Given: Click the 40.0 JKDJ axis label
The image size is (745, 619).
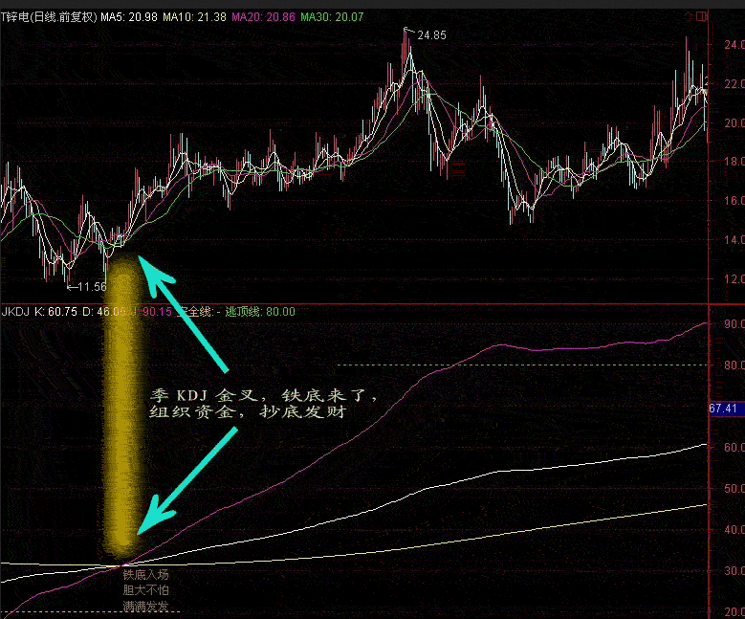Looking at the screenshot, I should pos(734,530).
